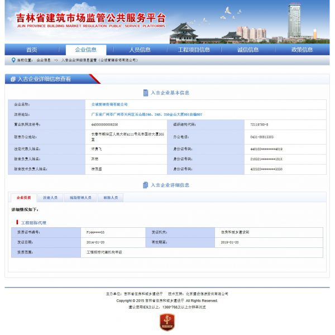The width and height of the screenshot is (335, 335).
Task: Switch to the 注册人员 tab
Action: point(50,198)
